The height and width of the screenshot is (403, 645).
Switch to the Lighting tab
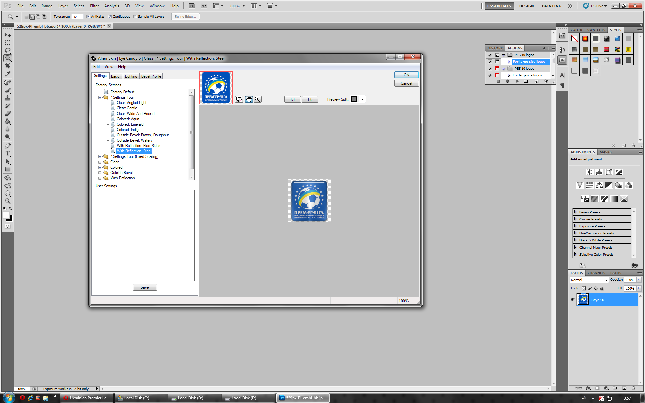pos(131,76)
